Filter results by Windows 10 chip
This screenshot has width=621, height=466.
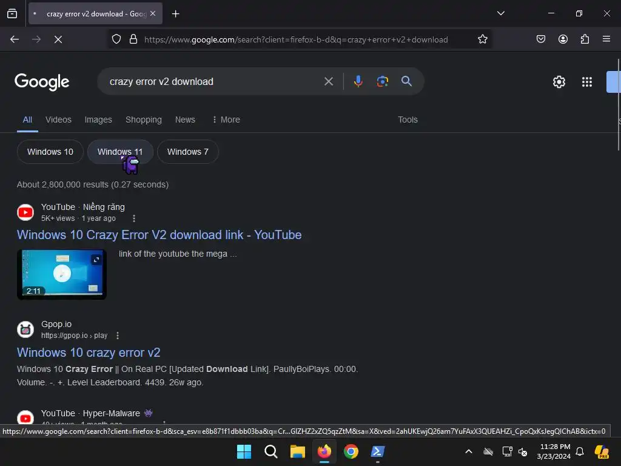[x=50, y=152]
